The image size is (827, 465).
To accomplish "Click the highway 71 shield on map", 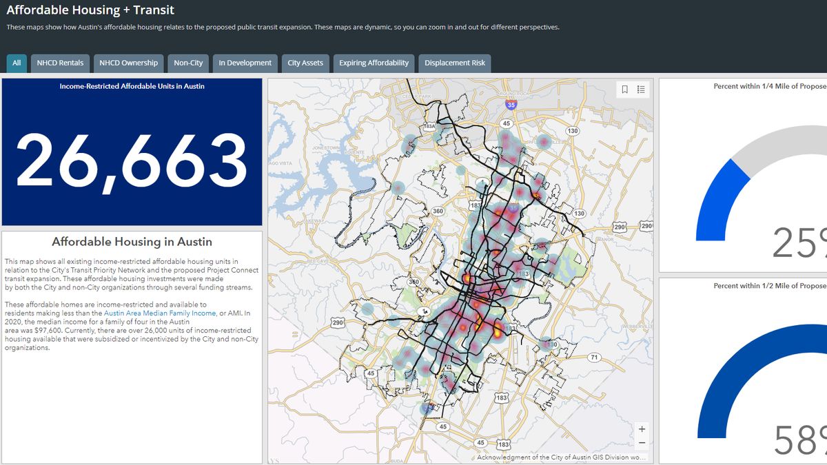I will (x=594, y=358).
